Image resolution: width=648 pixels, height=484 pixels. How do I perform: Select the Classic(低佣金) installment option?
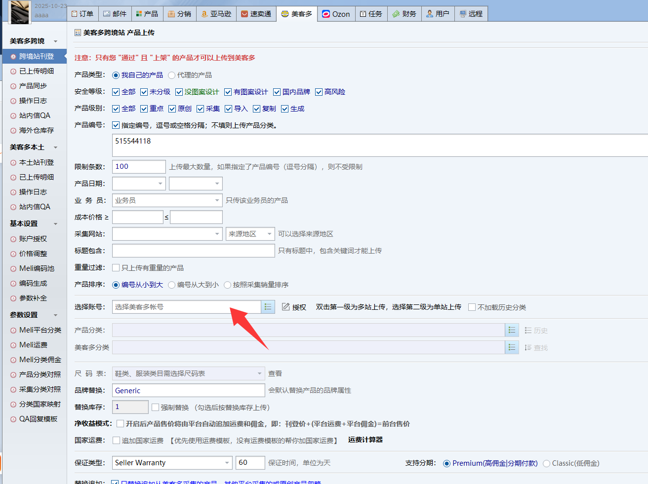546,463
